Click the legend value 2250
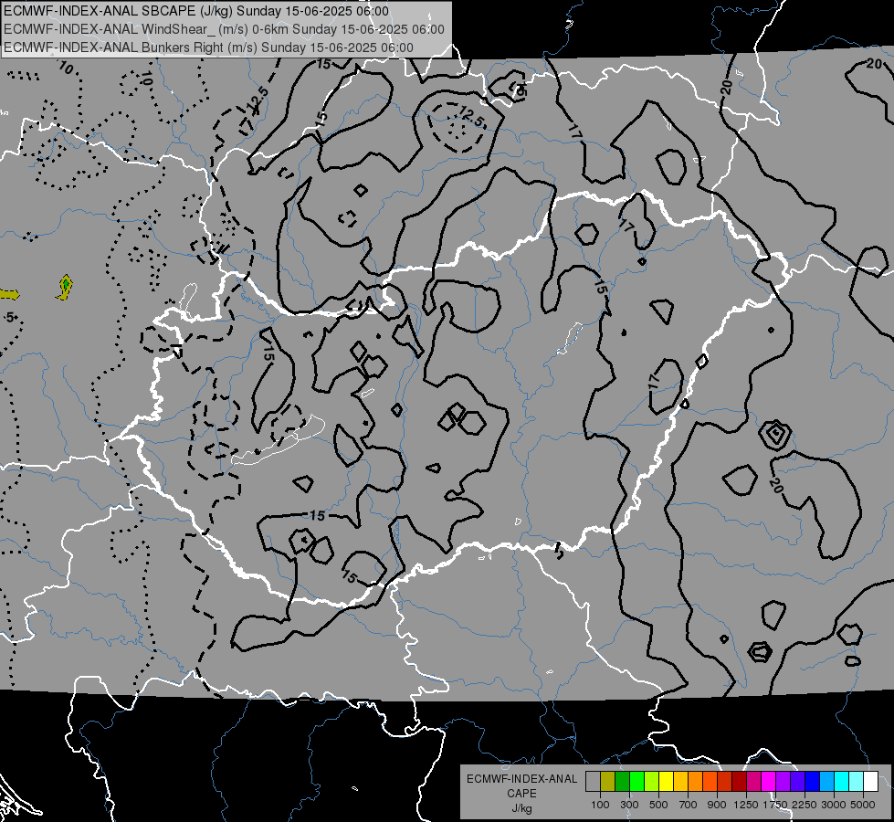 pos(805,805)
